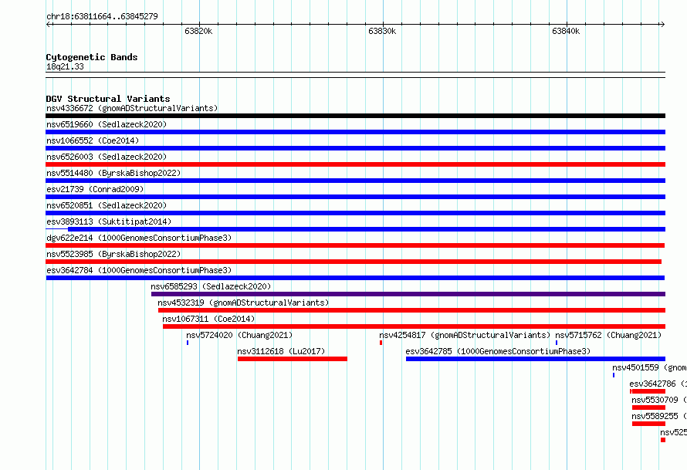The height and width of the screenshot is (470, 687).
Task: Open the nsv5724020 (Chuang2021) label
Action: click(239, 335)
